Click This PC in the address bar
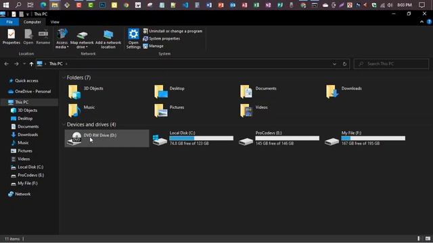This screenshot has height=243, width=433. (x=55, y=64)
